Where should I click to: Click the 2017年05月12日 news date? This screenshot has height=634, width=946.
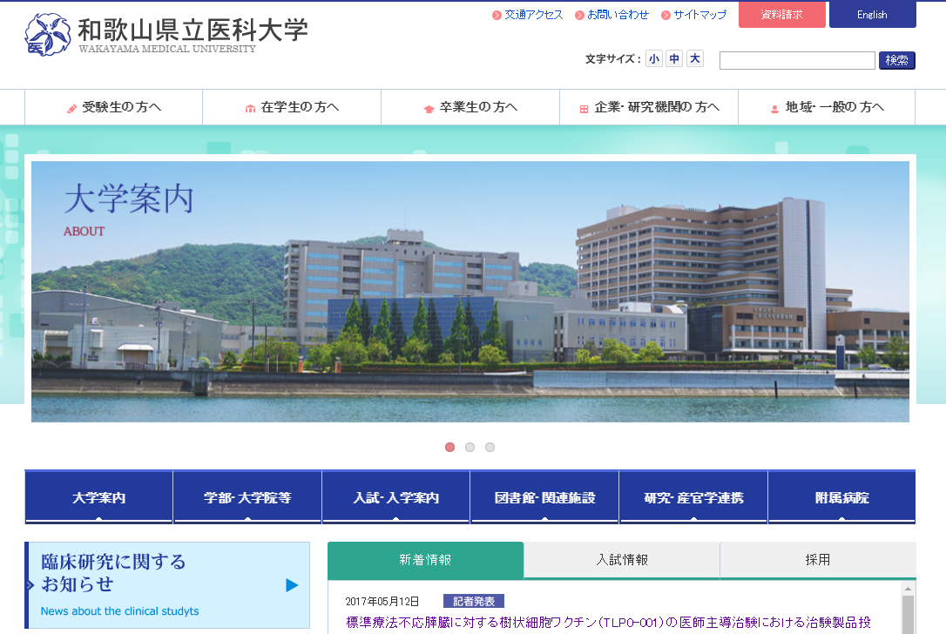click(x=382, y=602)
